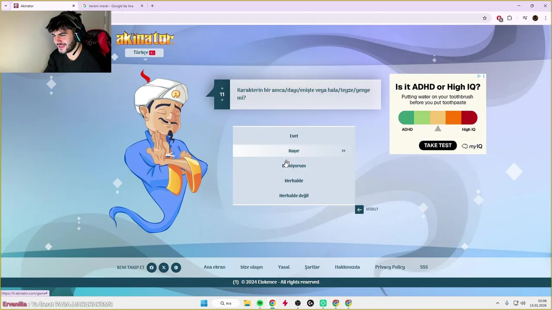The width and height of the screenshot is (552, 310).
Task: Click TAKE TEST in the ad
Action: pyautogui.click(x=438, y=146)
